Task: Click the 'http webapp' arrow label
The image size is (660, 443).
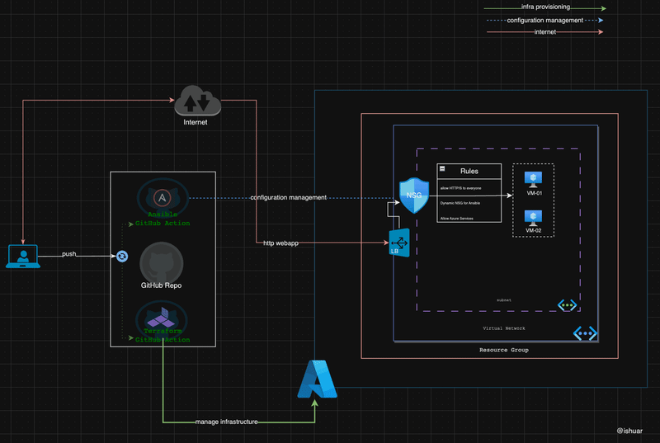Action: tap(280, 243)
